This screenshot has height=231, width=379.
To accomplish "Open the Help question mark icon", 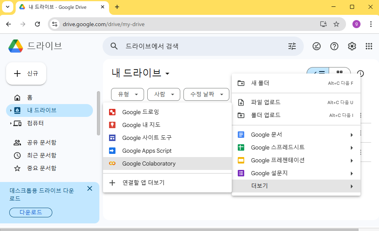I will click(334, 46).
